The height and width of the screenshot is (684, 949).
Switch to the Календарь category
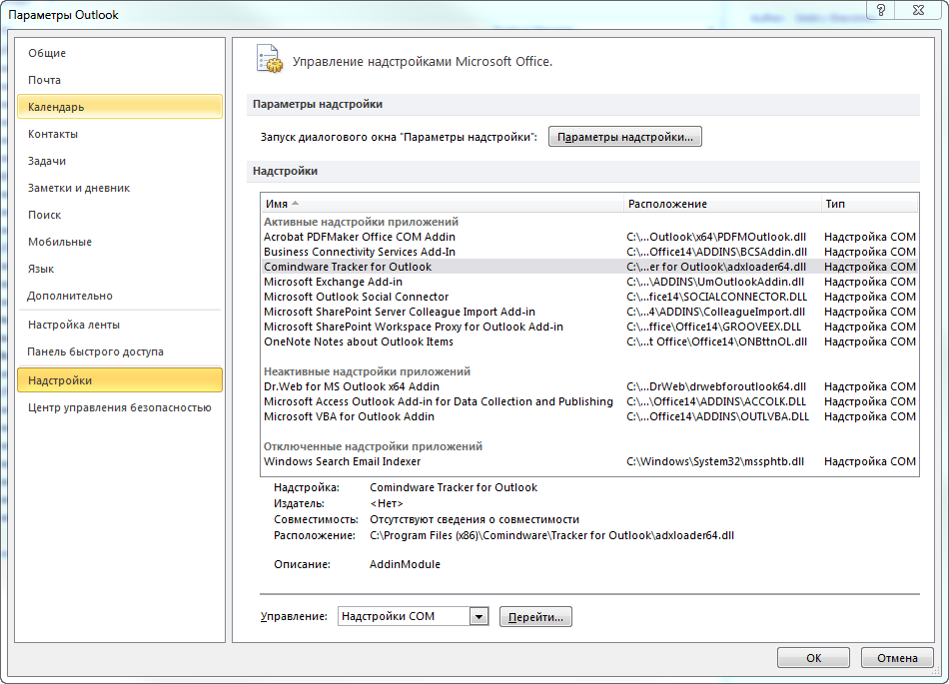point(120,107)
